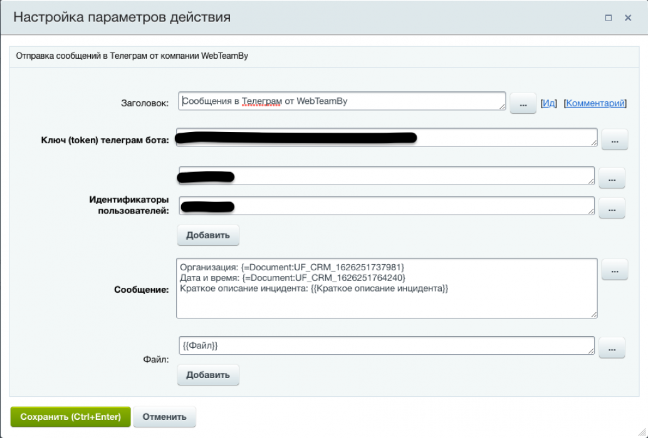Screen dimensions: 648x438
Task: Open the Ид link
Action: [x=548, y=104]
